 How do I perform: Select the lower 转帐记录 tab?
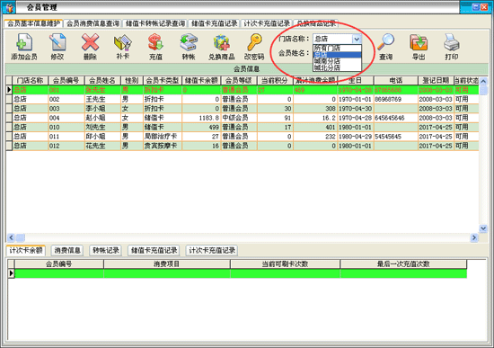(x=105, y=251)
